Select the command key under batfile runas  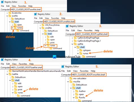click(x=25, y=96)
